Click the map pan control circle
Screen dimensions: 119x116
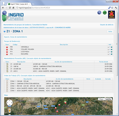pyautogui.click(x=10, y=103)
